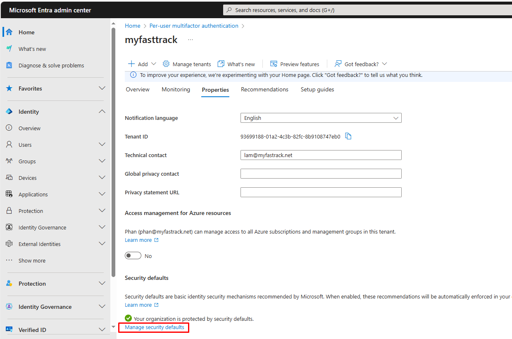Click the Preview features icon
Viewport: 512px width, 339px height.
274,64
